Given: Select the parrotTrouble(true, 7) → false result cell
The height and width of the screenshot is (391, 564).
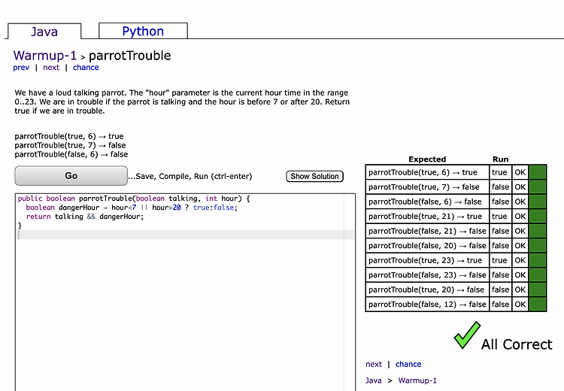Looking at the screenshot, I should point(427,187).
